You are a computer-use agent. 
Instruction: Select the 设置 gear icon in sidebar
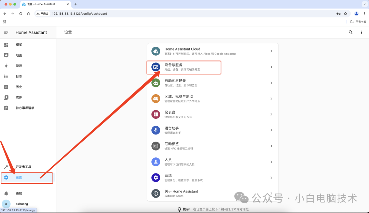[6, 177]
